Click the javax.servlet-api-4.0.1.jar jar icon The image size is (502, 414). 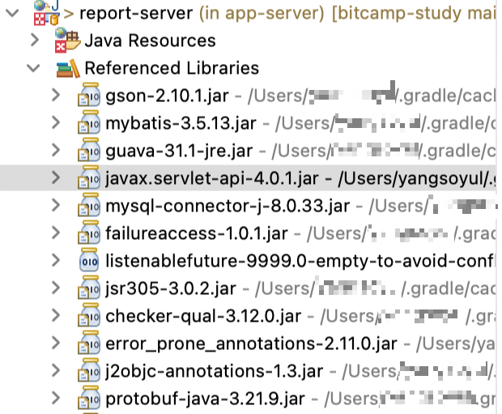tap(89, 177)
